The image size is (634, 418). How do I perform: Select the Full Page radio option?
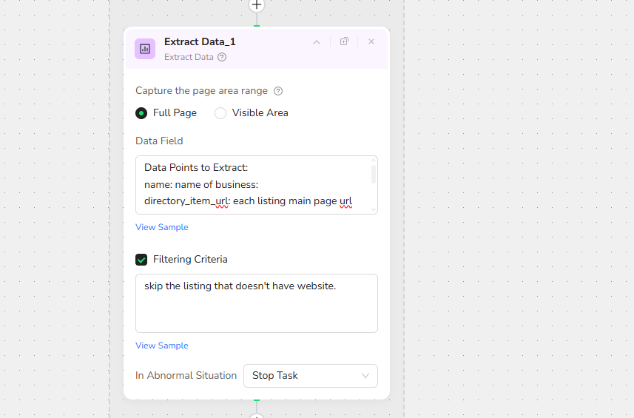pyautogui.click(x=141, y=113)
